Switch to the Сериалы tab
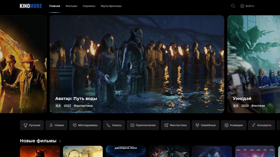Image resolution: width=280 pixels, height=157 pixels. [x=89, y=6]
